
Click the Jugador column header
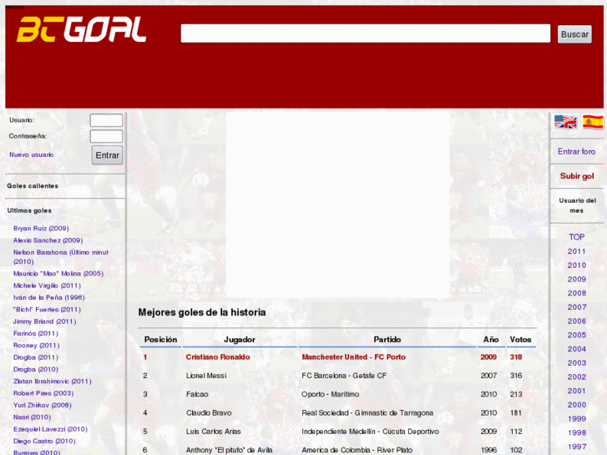click(x=240, y=340)
